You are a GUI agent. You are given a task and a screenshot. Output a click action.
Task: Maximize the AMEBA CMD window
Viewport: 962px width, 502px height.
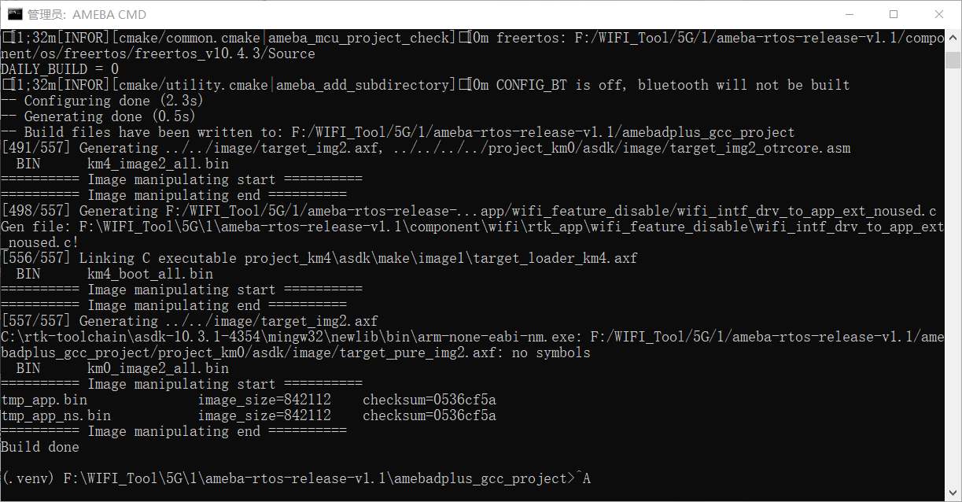894,14
